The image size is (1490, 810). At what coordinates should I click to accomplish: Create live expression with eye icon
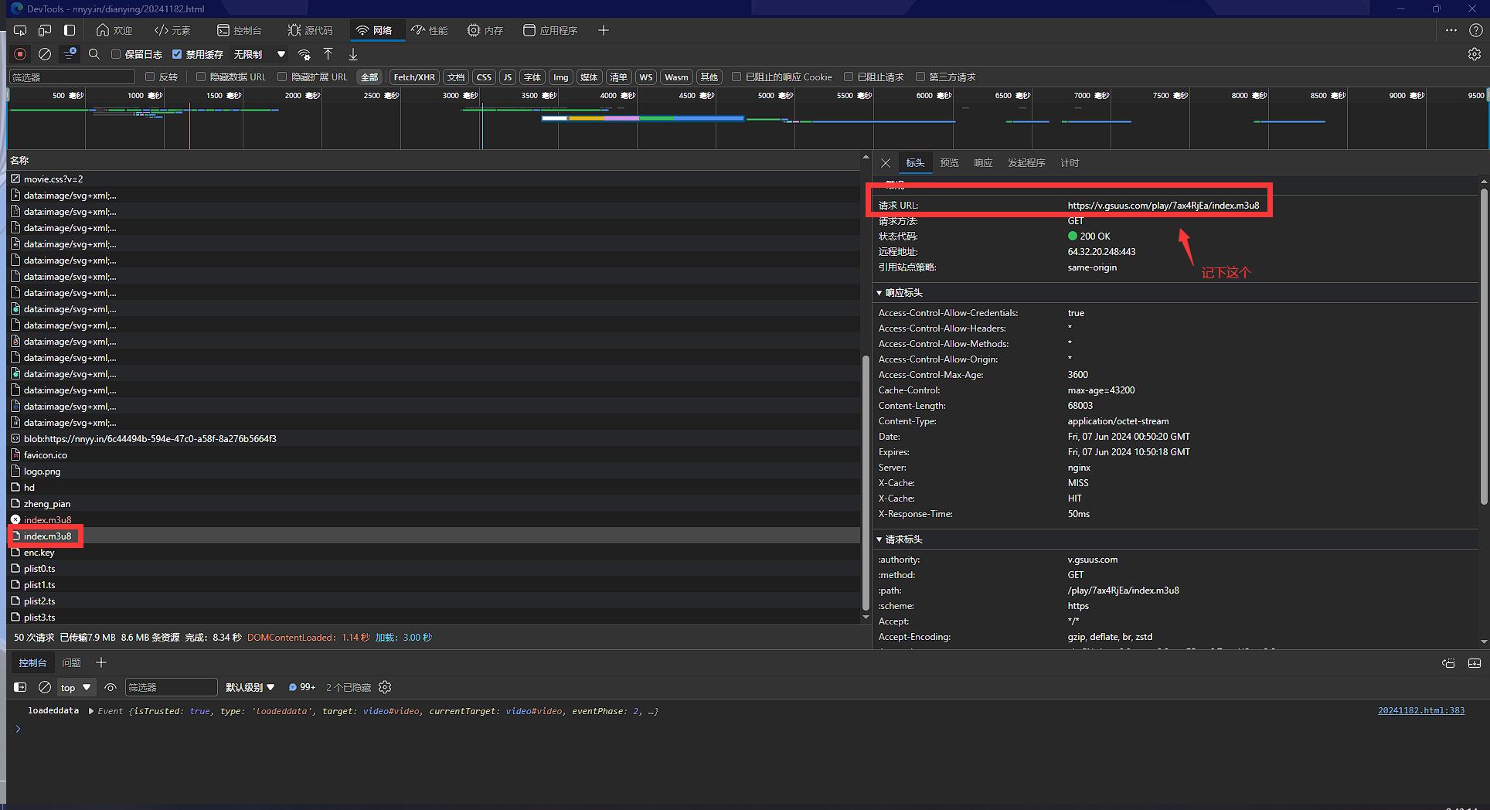click(x=111, y=687)
